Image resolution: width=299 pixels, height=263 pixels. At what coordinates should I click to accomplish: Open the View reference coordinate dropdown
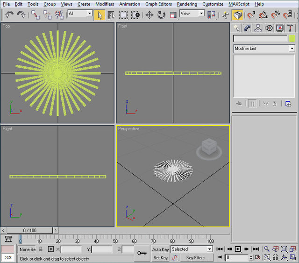201,14
